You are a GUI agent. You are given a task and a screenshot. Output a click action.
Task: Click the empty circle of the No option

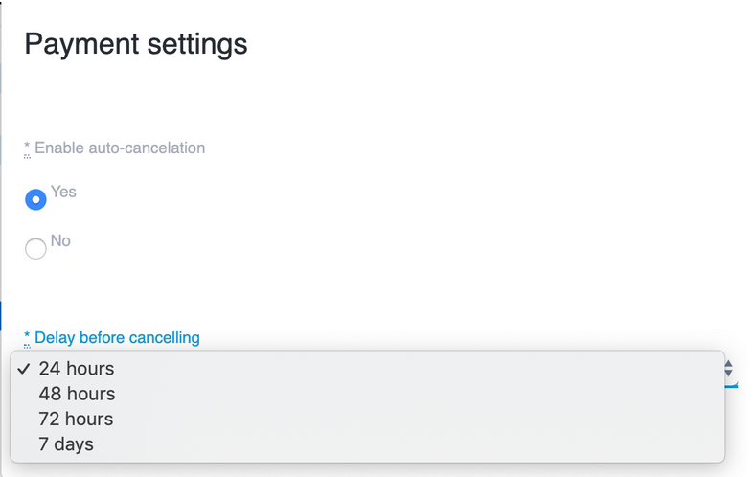click(35, 249)
